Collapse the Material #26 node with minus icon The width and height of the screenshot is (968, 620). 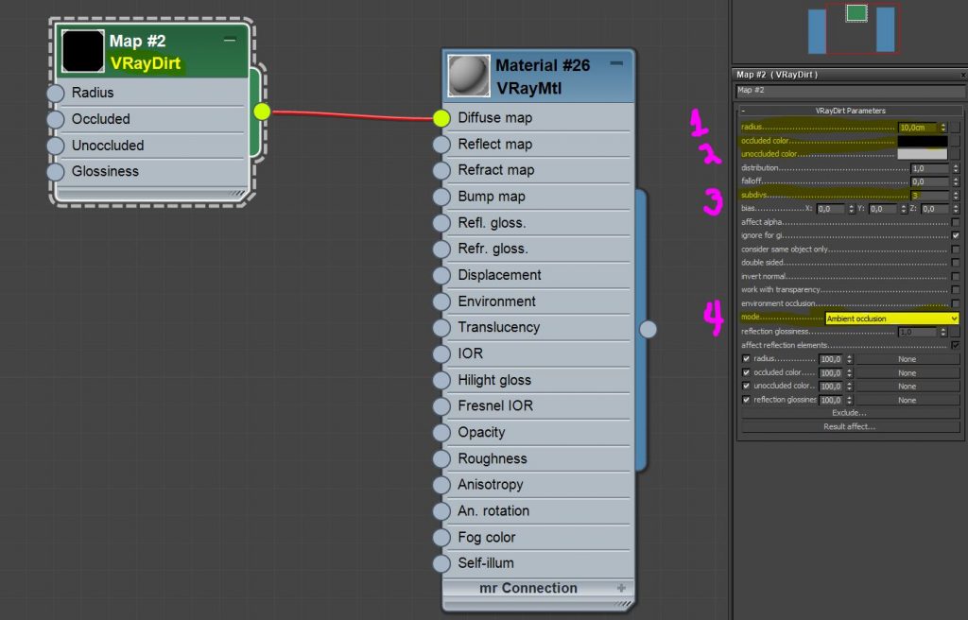[x=616, y=63]
